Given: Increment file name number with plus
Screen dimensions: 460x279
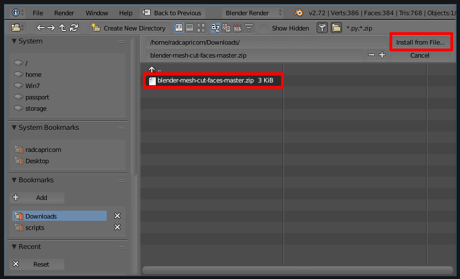Looking at the screenshot, I should tap(382, 55).
